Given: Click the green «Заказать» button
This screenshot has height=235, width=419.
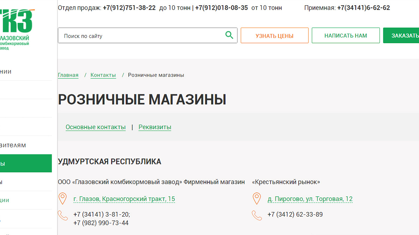Looking at the screenshot, I should pyautogui.click(x=401, y=36).
